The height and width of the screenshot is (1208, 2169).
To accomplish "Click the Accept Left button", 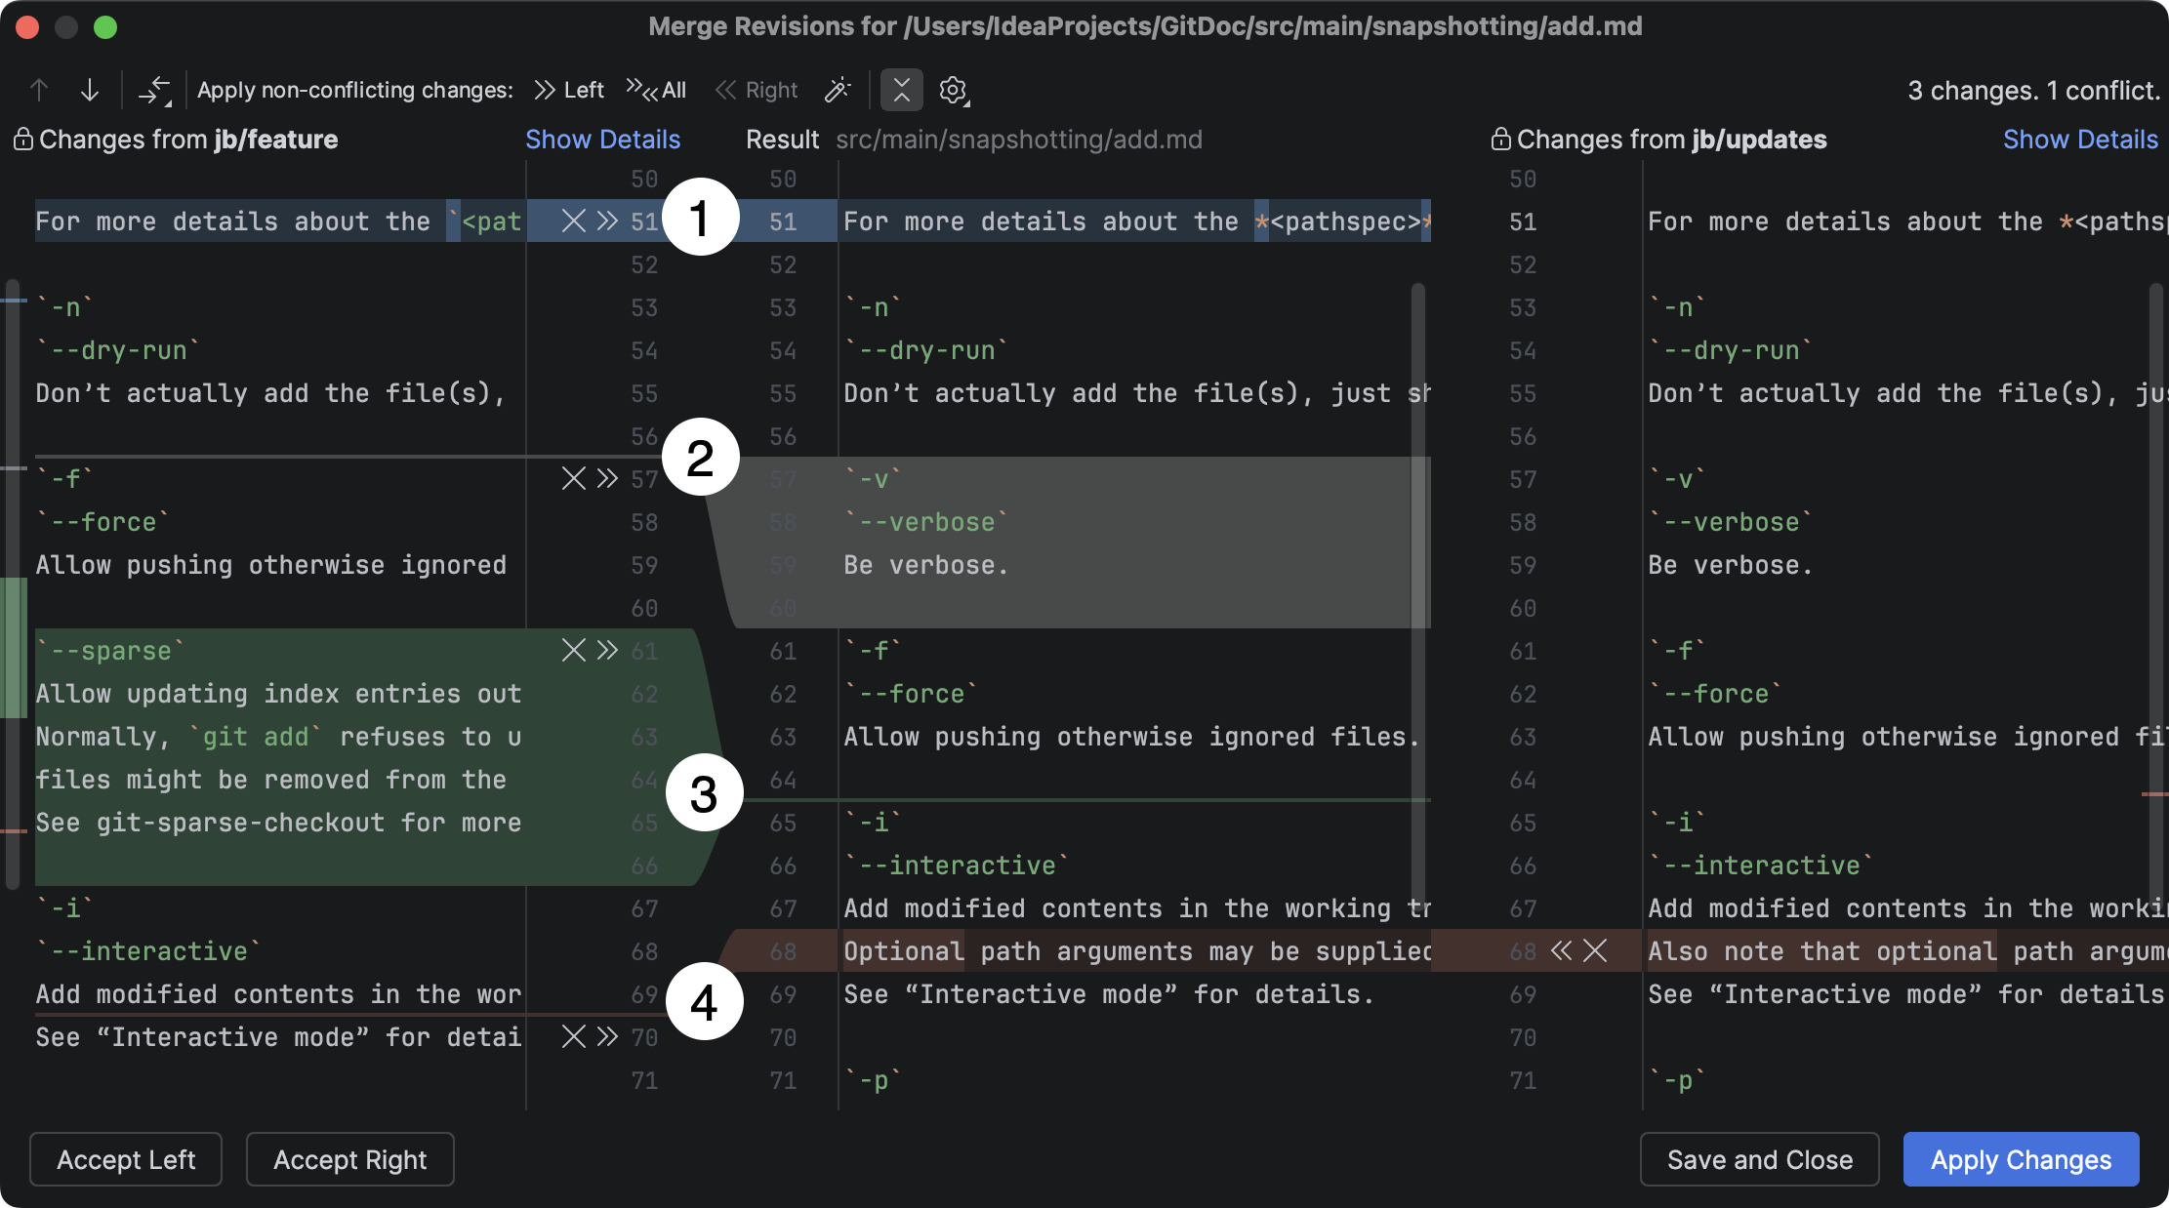I will [x=126, y=1159].
